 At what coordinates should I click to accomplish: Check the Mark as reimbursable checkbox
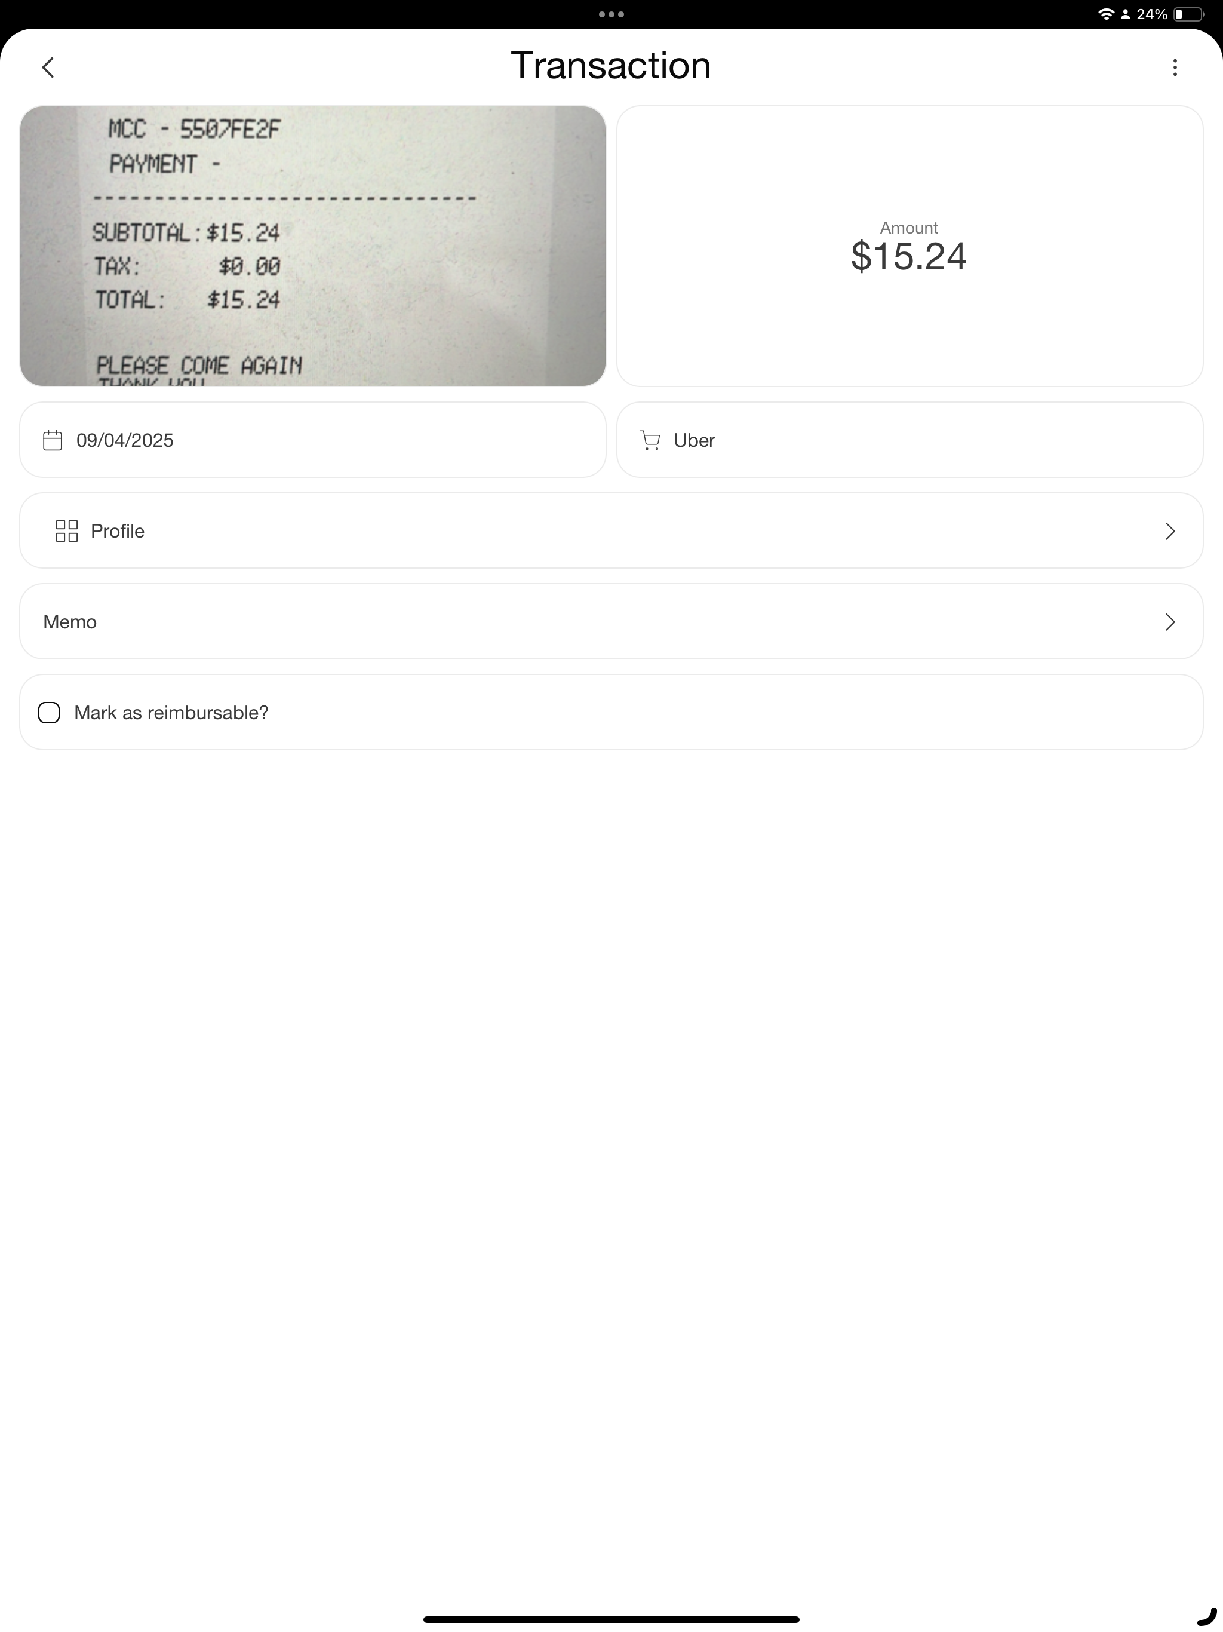point(49,713)
